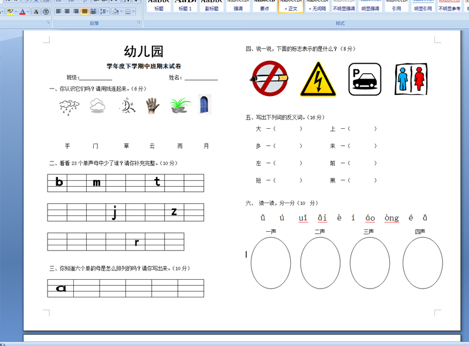
Task: Click the table cell containing letter b
Action: (57, 183)
